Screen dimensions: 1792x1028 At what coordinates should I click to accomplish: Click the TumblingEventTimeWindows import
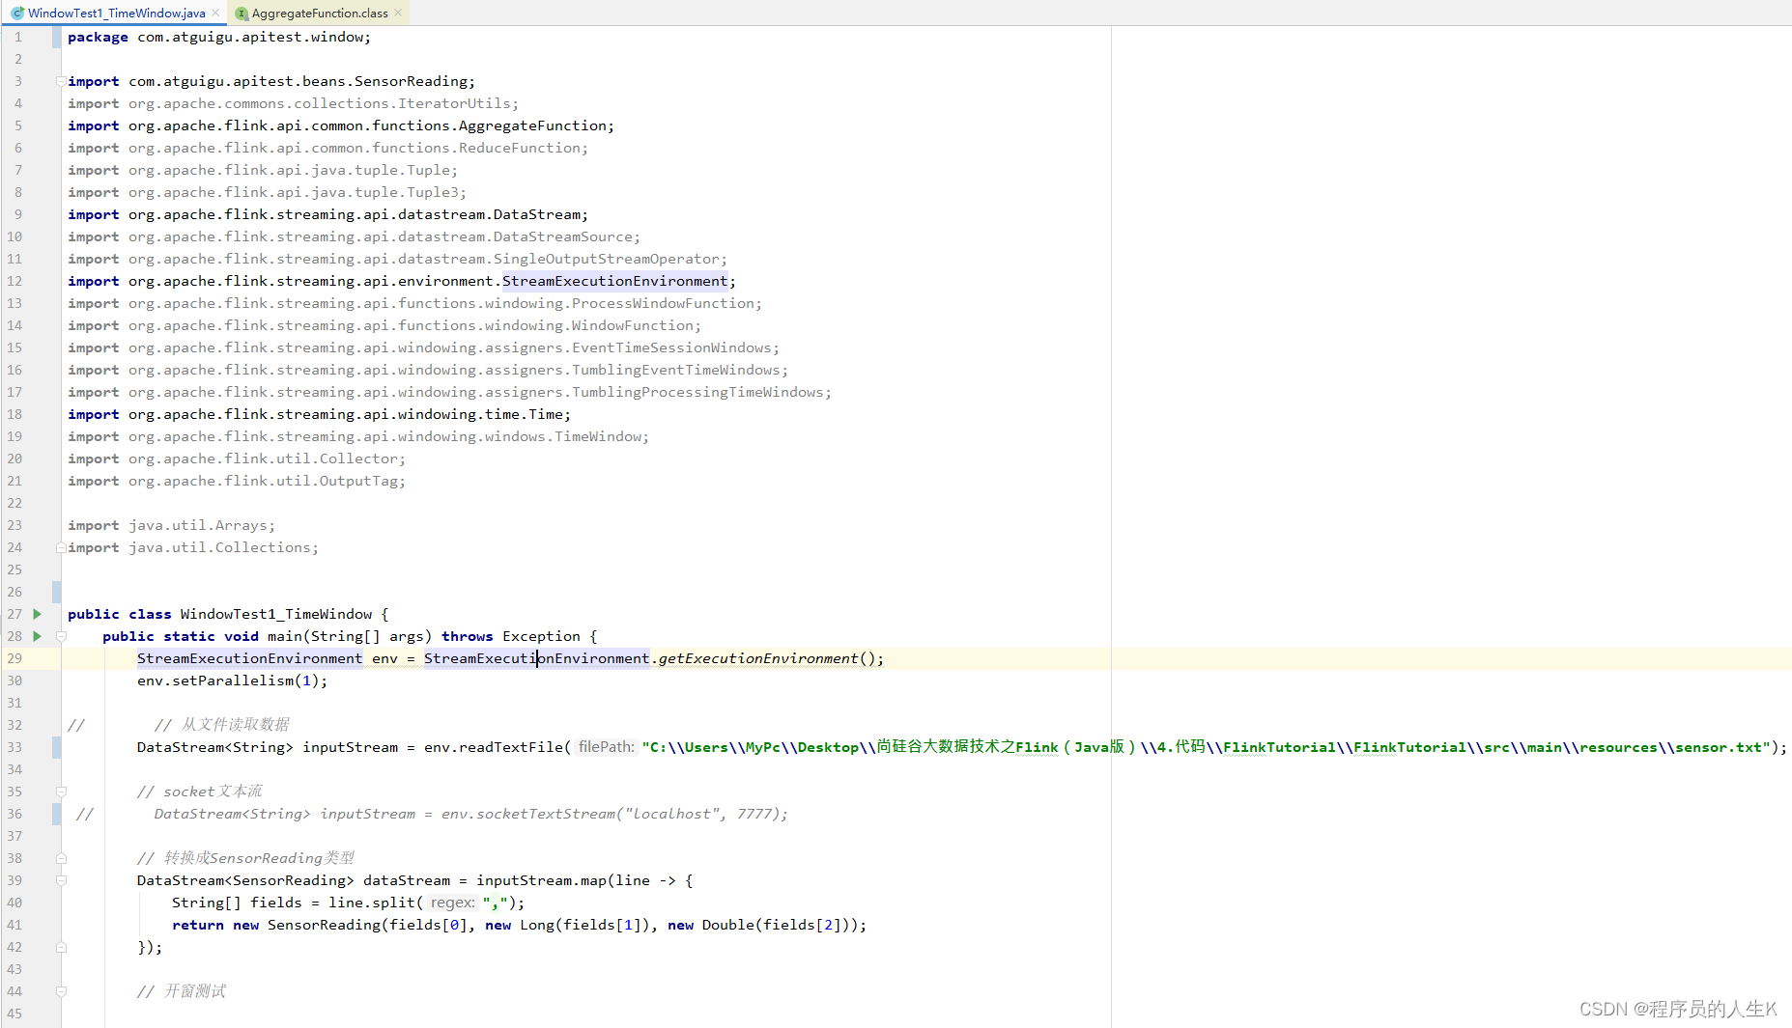coord(676,370)
